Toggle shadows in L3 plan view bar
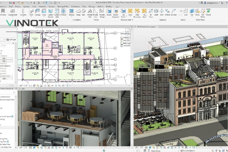This screenshot has height=152, width=228. click(42, 86)
